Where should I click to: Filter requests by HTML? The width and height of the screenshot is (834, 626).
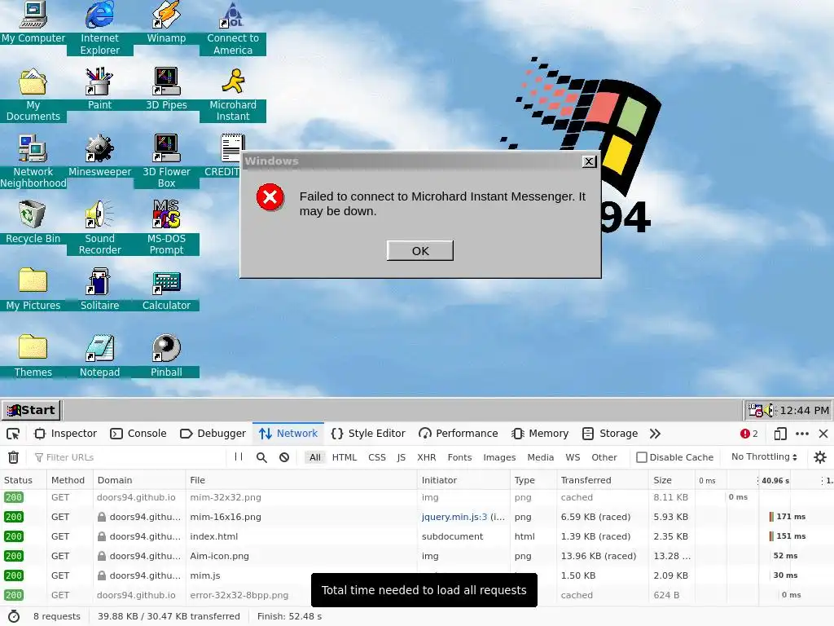point(345,457)
